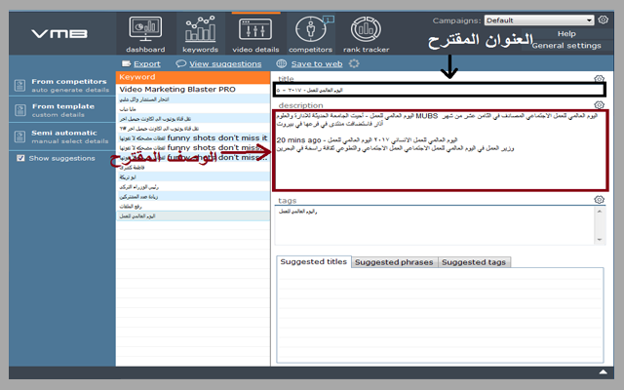Click inside the tags text area

click(435, 225)
